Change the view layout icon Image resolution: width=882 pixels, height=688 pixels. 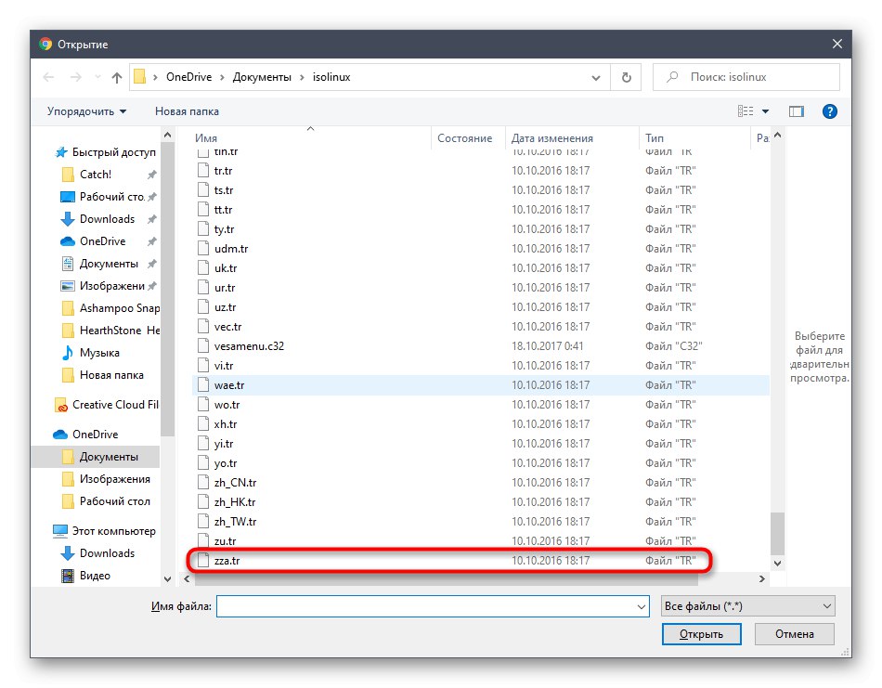[x=746, y=111]
